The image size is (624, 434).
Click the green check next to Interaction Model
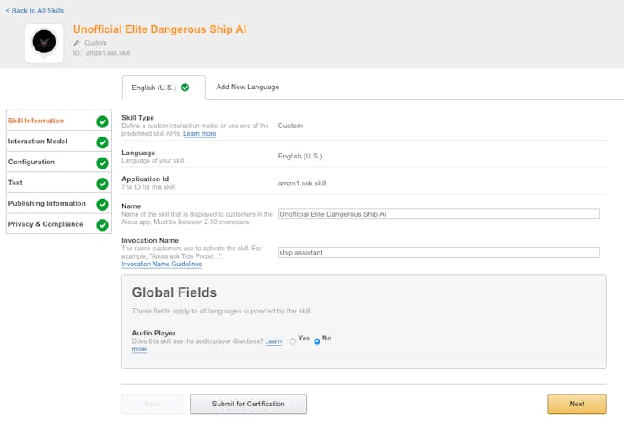102,142
